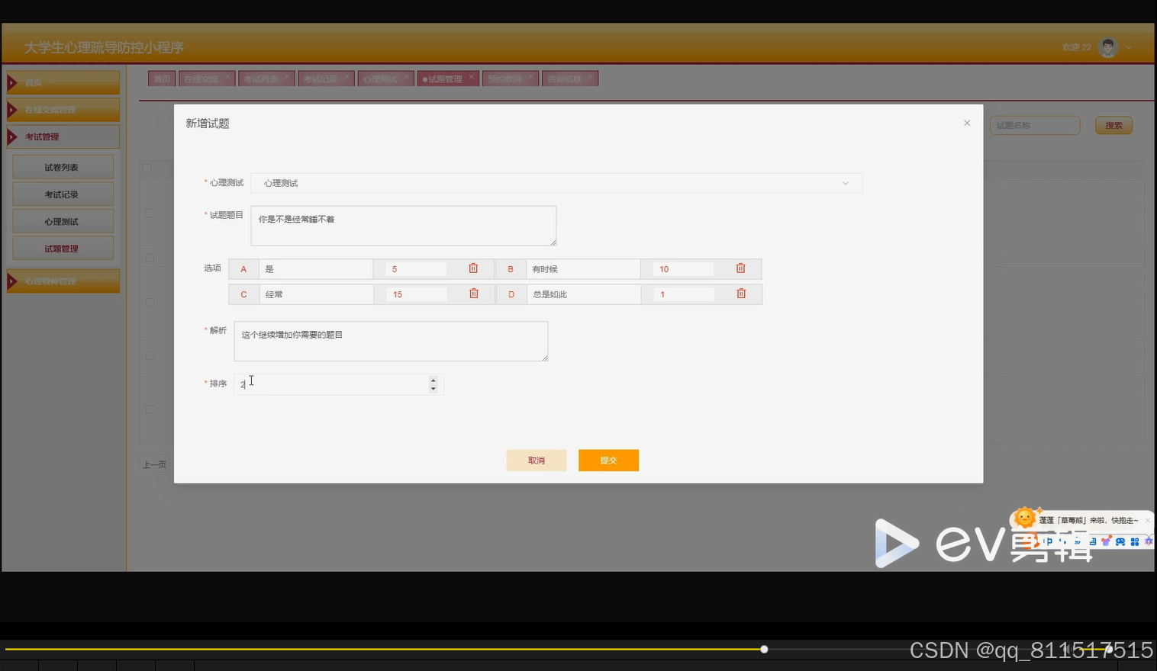1157x671 pixels.
Task: Click into the 解析 text area
Action: (391, 341)
